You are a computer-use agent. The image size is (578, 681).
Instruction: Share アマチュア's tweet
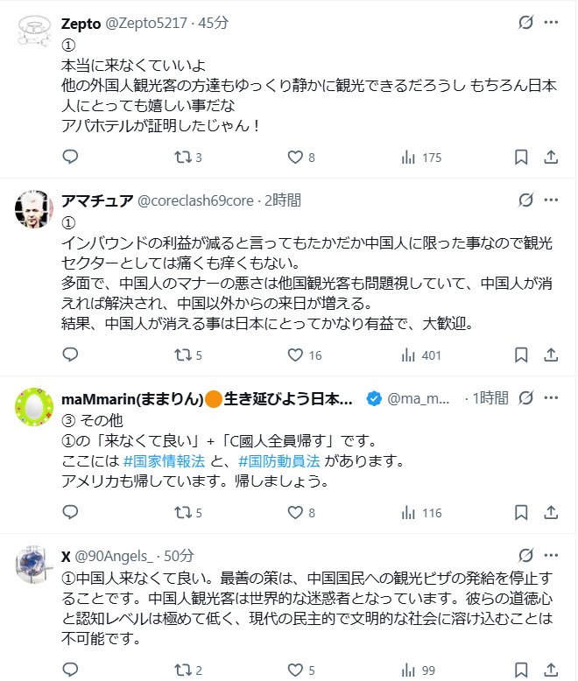pos(551,355)
